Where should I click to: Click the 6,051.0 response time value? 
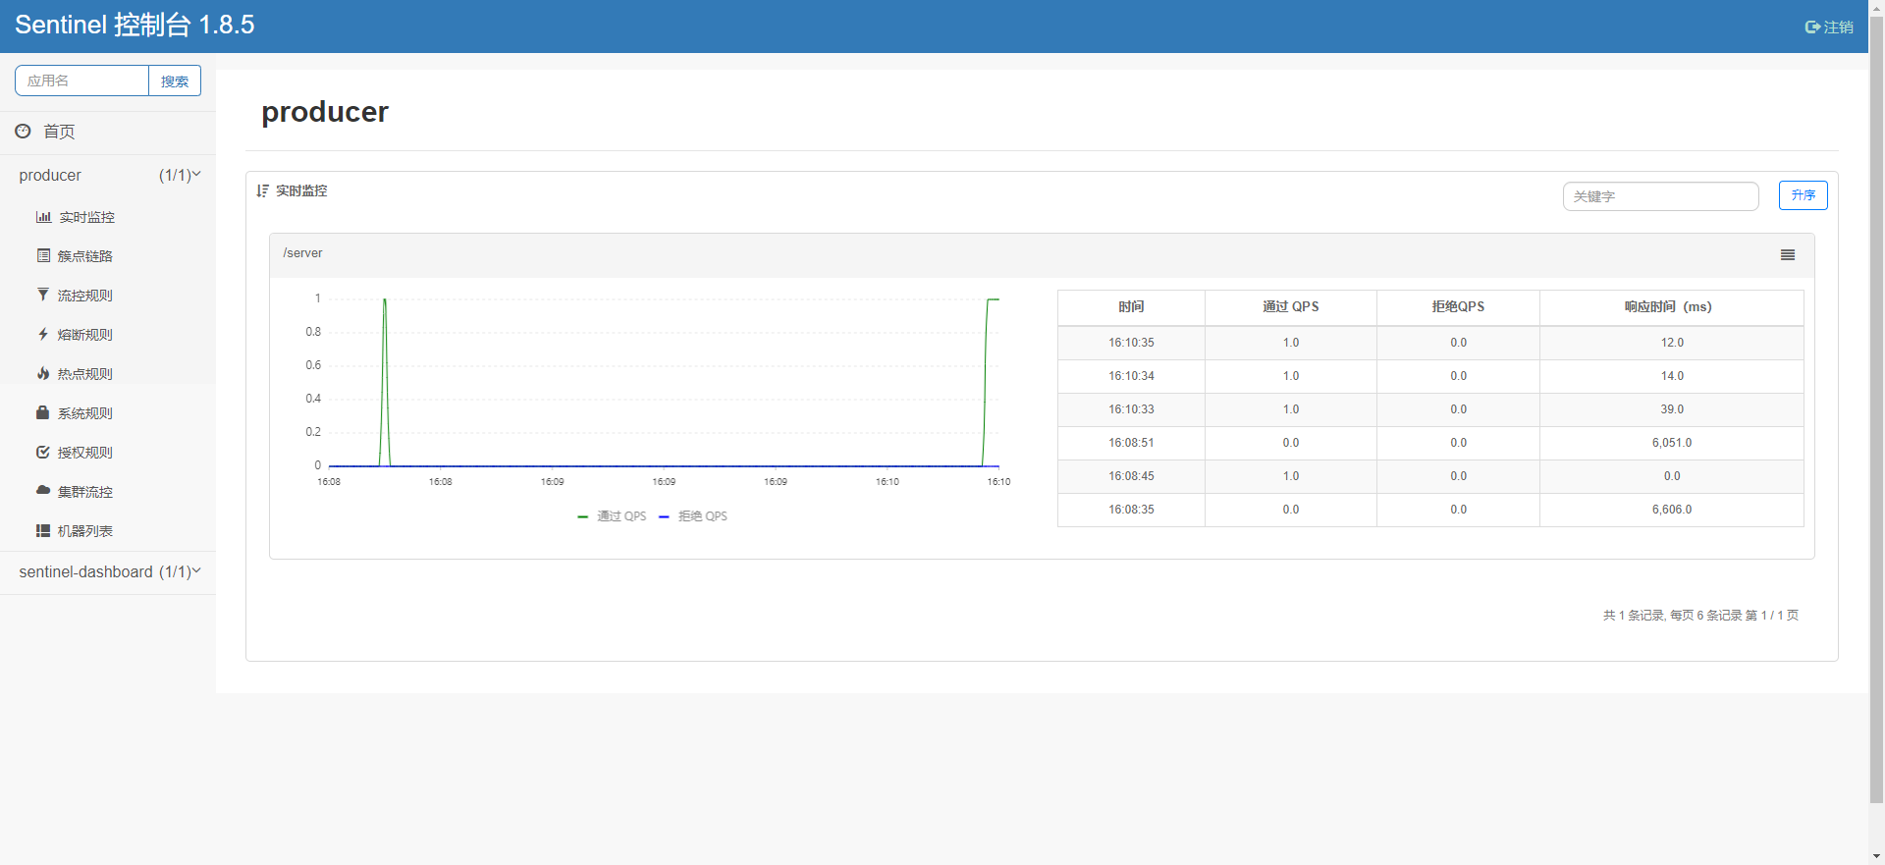1671,443
